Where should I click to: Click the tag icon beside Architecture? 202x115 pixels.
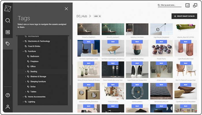point(26,36)
